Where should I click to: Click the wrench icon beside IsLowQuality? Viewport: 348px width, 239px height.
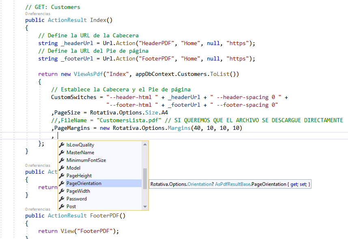62,145
